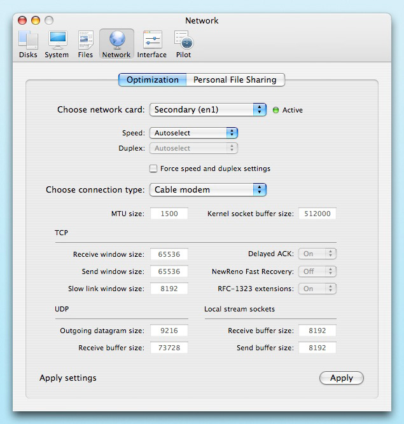Switch to Personal File Sharing tab
Image resolution: width=404 pixels, height=424 pixels.
click(x=235, y=79)
